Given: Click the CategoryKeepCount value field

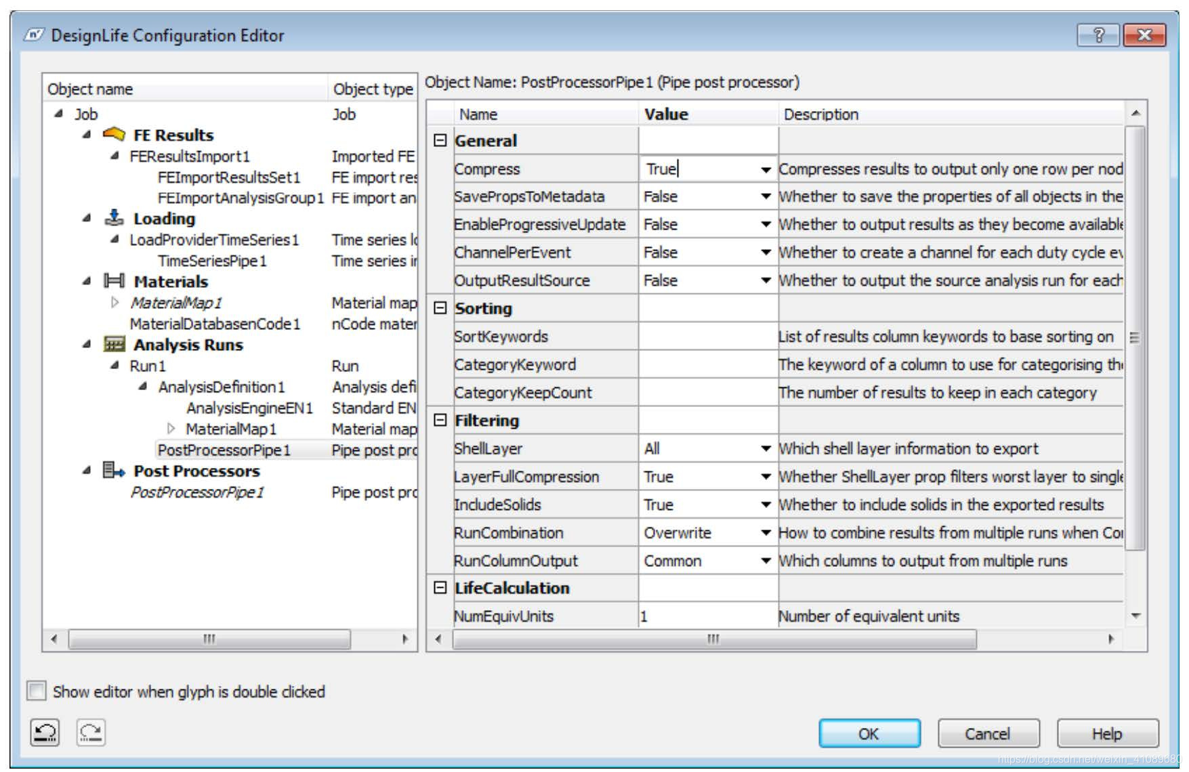Looking at the screenshot, I should (708, 392).
